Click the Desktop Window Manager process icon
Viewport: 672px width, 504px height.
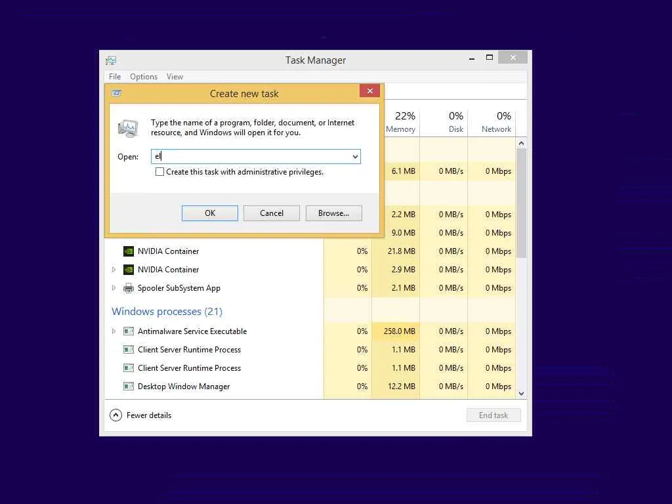point(129,387)
